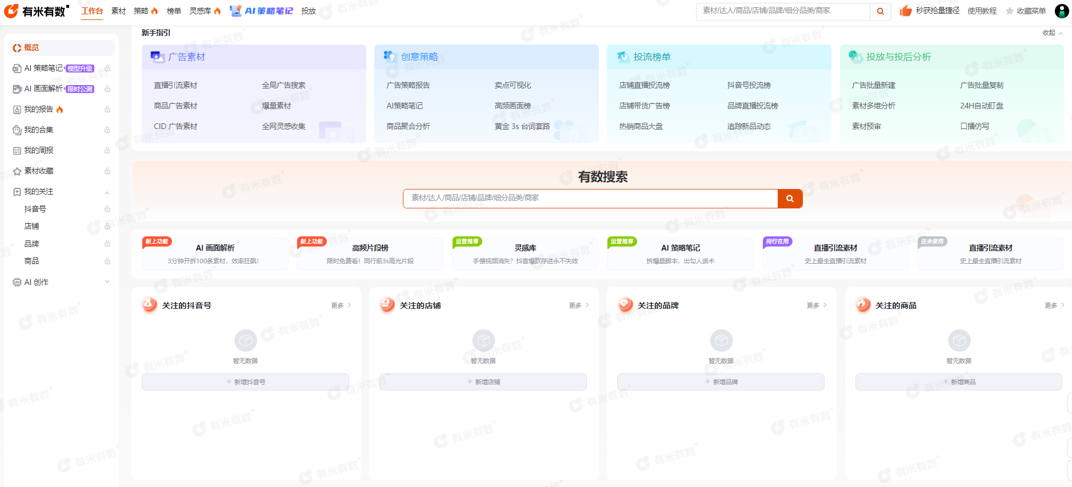Click the 广告素材 card header icon
This screenshot has height=487, width=1072.
pyautogui.click(x=157, y=57)
